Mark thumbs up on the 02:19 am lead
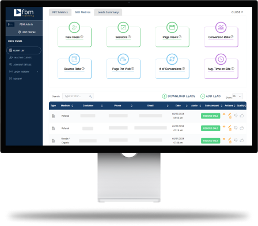This screenshot has width=258, height=226. pos(242,128)
